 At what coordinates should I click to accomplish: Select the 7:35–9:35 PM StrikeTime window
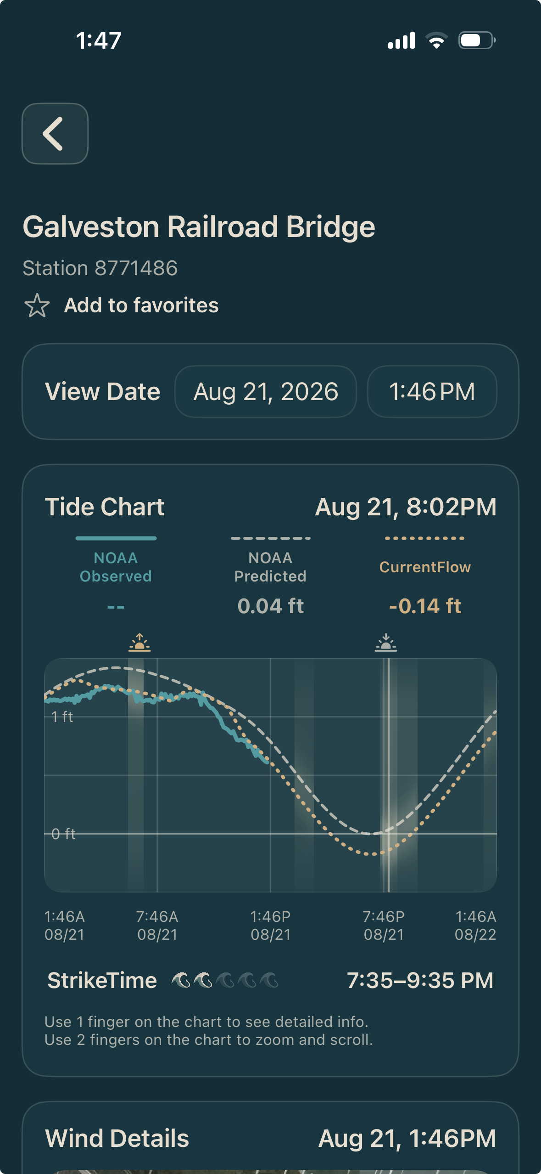point(420,980)
